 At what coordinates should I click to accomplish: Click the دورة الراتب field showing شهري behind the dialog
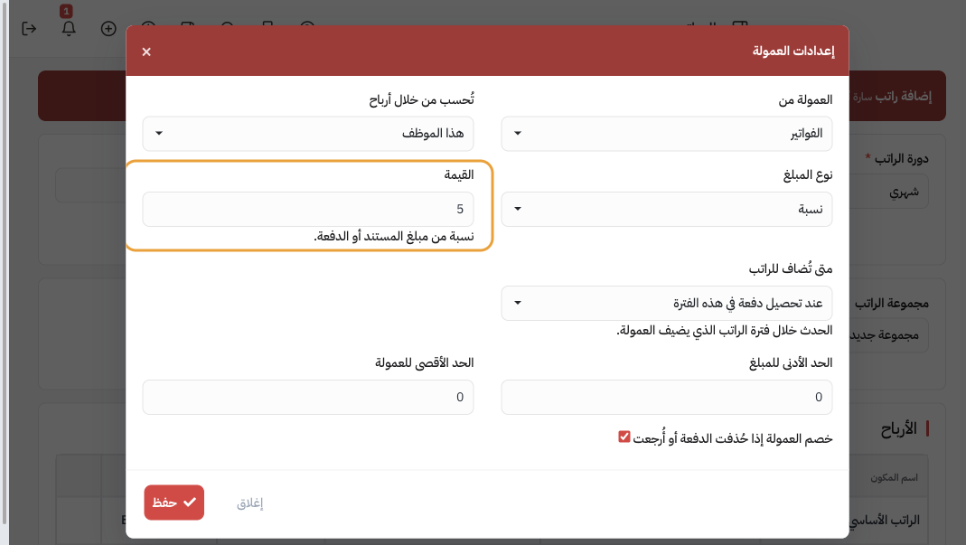point(889,192)
